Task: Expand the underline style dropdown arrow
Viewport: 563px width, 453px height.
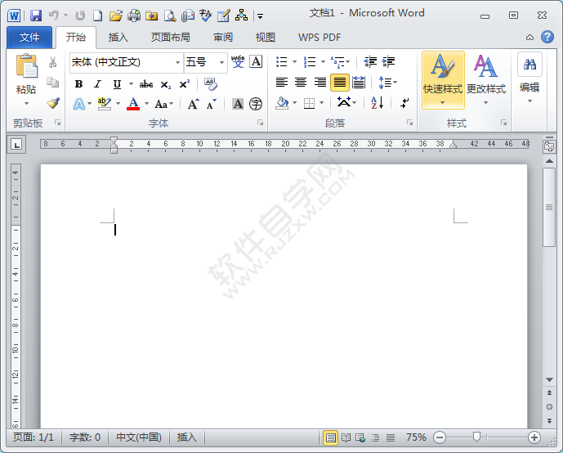Action: [131, 84]
